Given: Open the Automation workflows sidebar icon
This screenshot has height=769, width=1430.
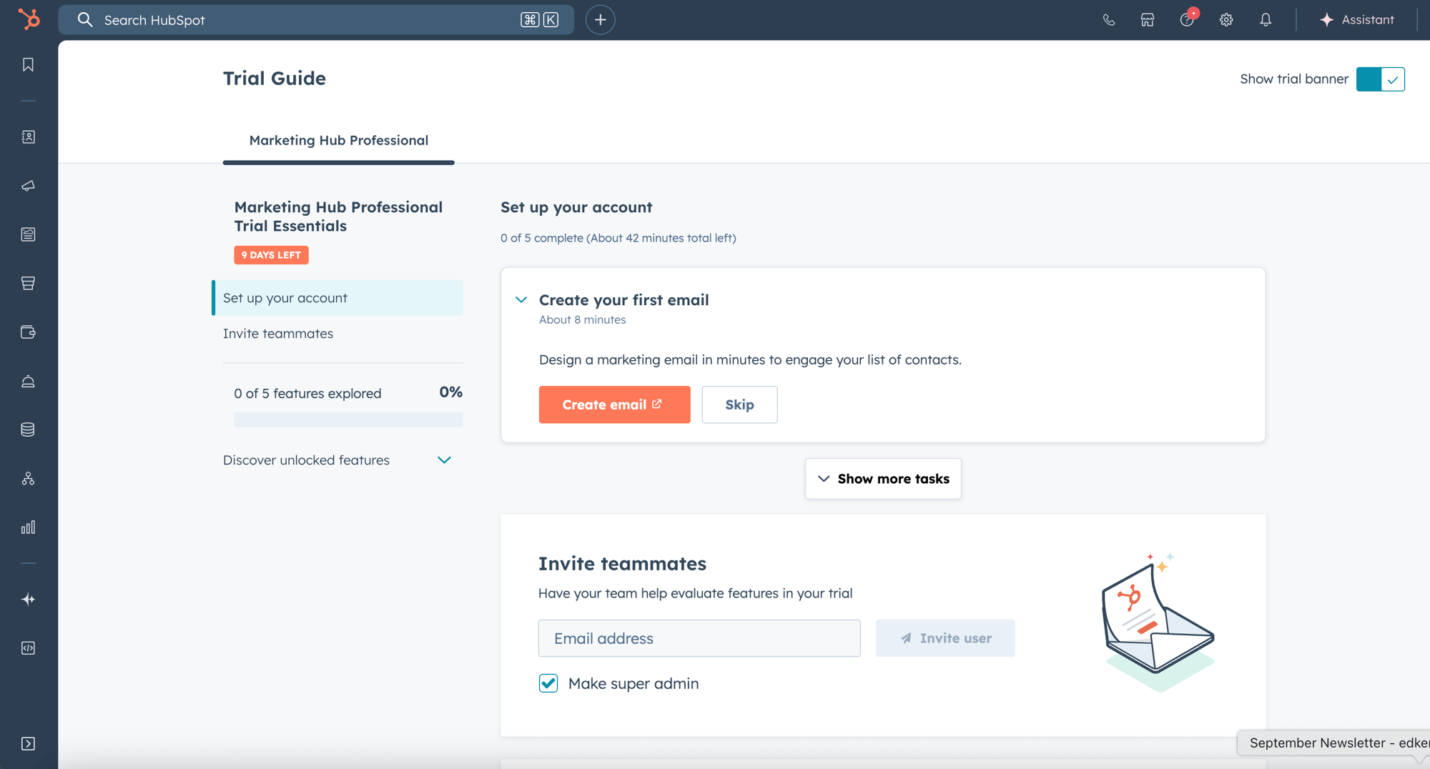Looking at the screenshot, I should tap(28, 479).
